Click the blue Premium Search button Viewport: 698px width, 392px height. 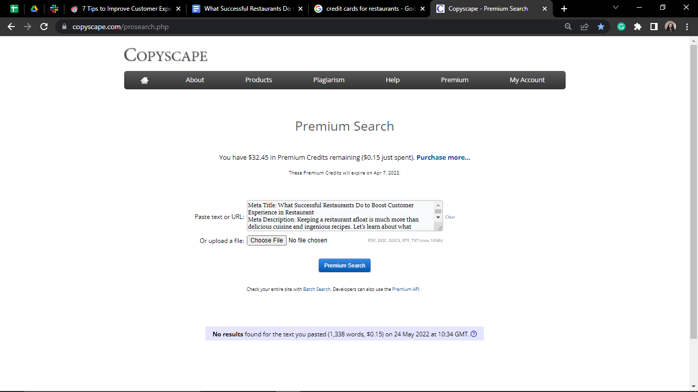point(344,265)
